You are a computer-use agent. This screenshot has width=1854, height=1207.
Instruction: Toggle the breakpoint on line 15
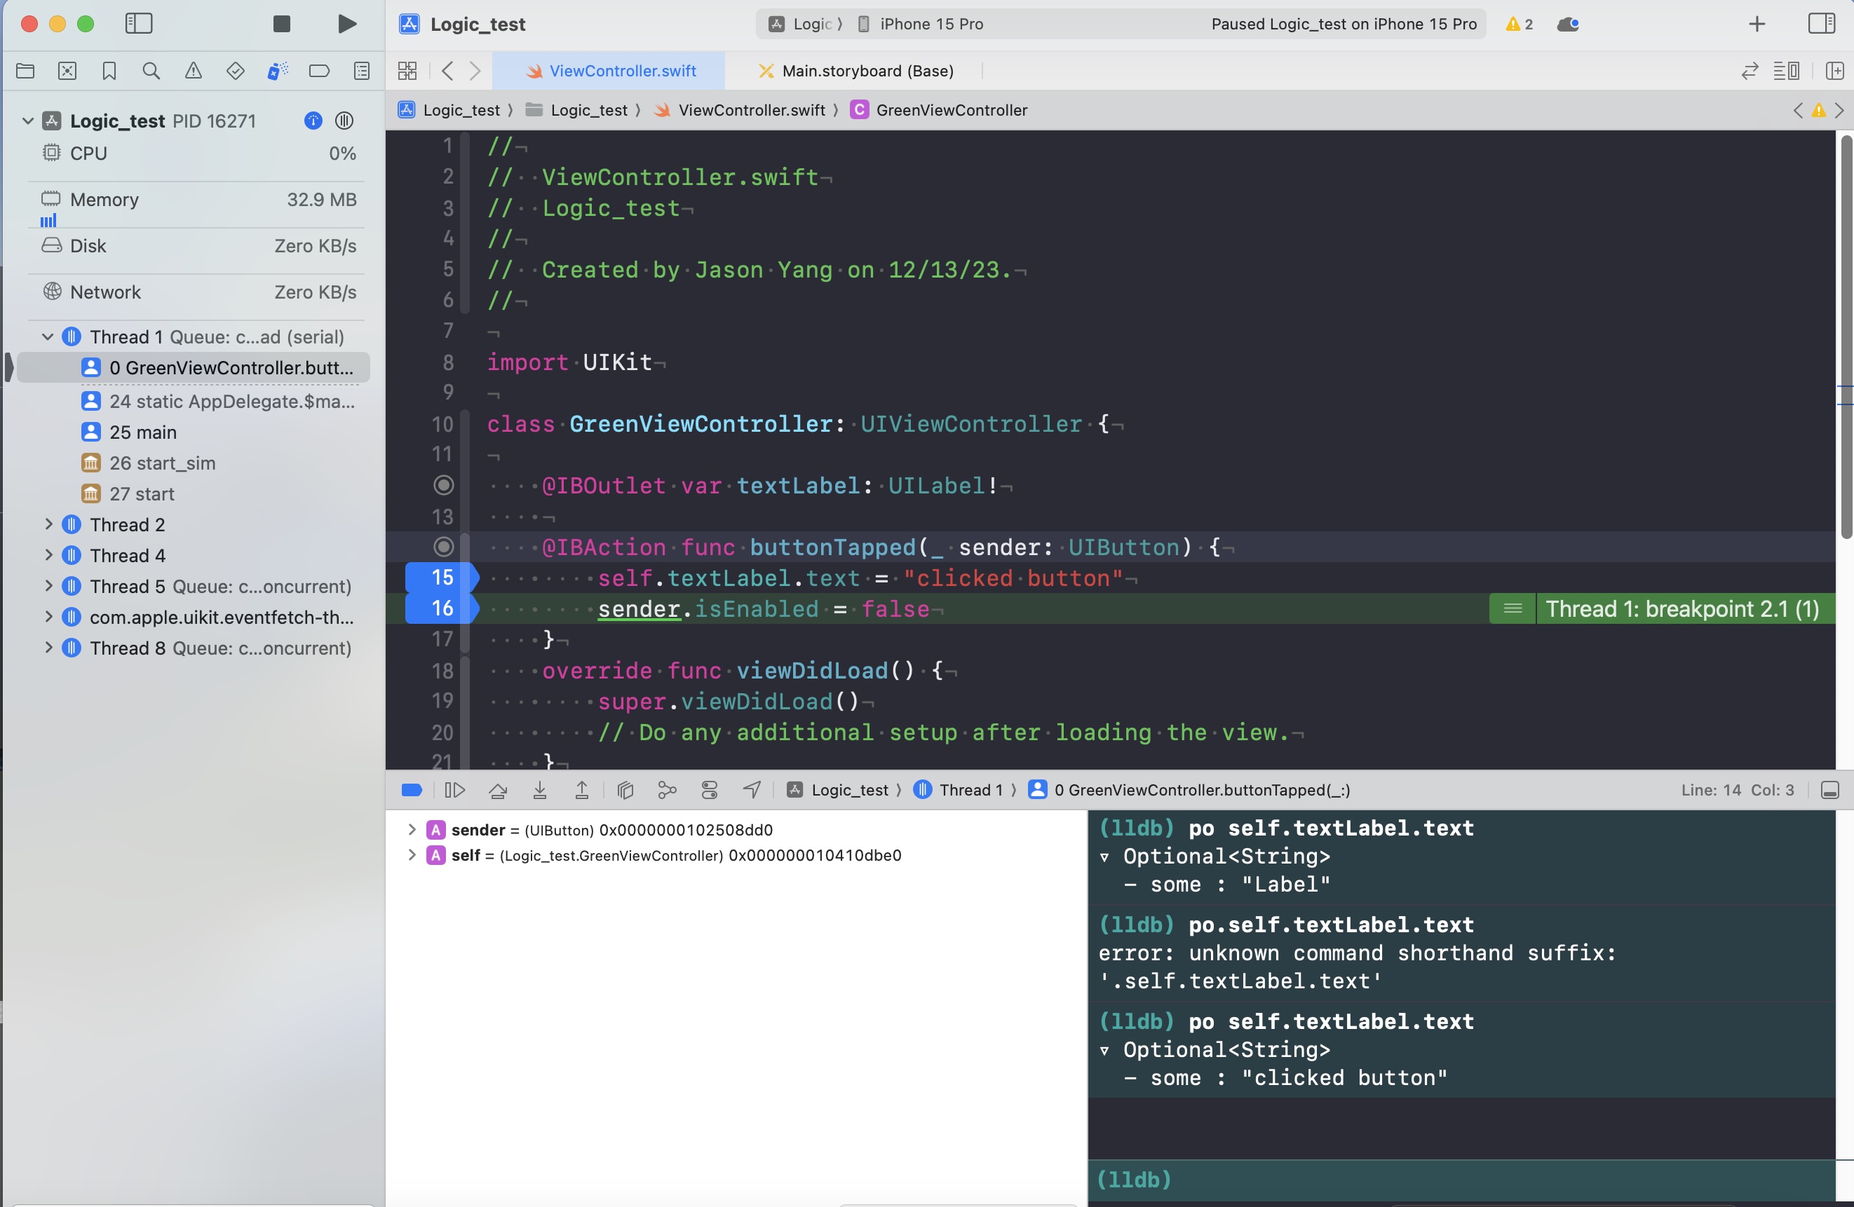[x=442, y=578]
